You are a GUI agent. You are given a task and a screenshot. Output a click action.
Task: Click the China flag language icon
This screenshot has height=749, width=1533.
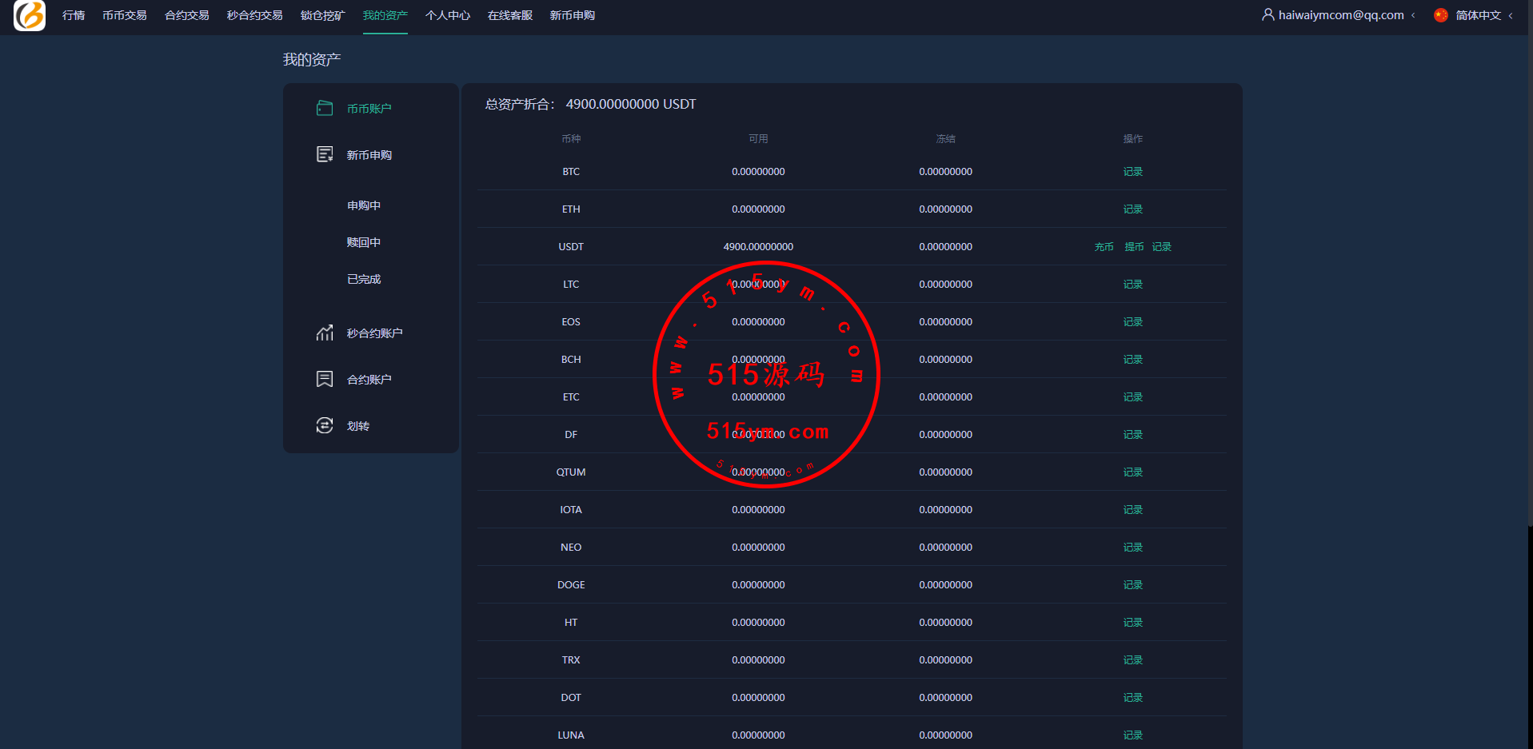coord(1441,15)
